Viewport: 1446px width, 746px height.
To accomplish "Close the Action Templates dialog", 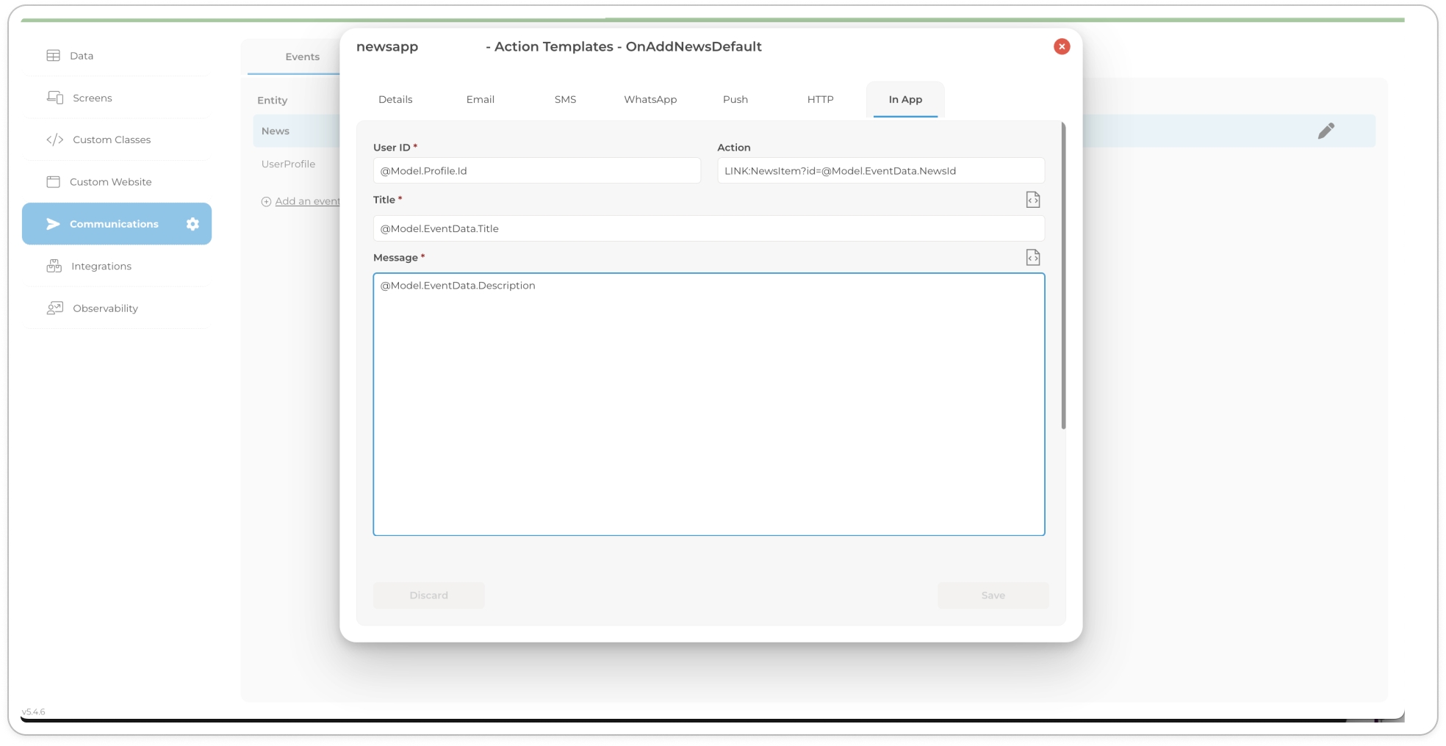I will pos(1061,47).
